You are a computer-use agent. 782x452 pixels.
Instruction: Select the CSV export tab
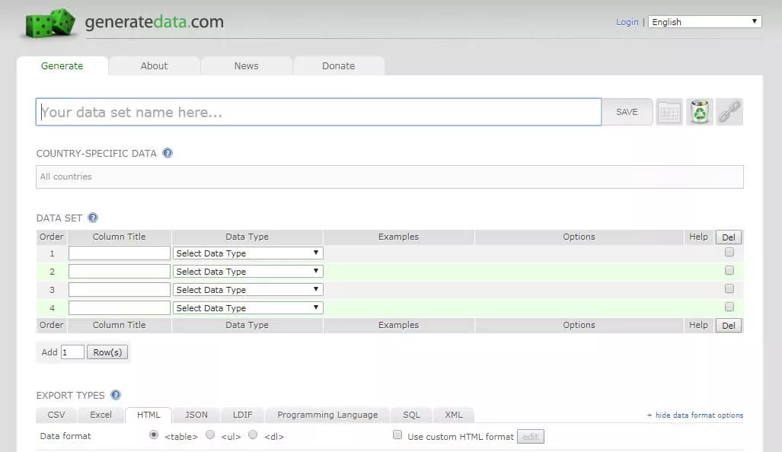click(56, 415)
